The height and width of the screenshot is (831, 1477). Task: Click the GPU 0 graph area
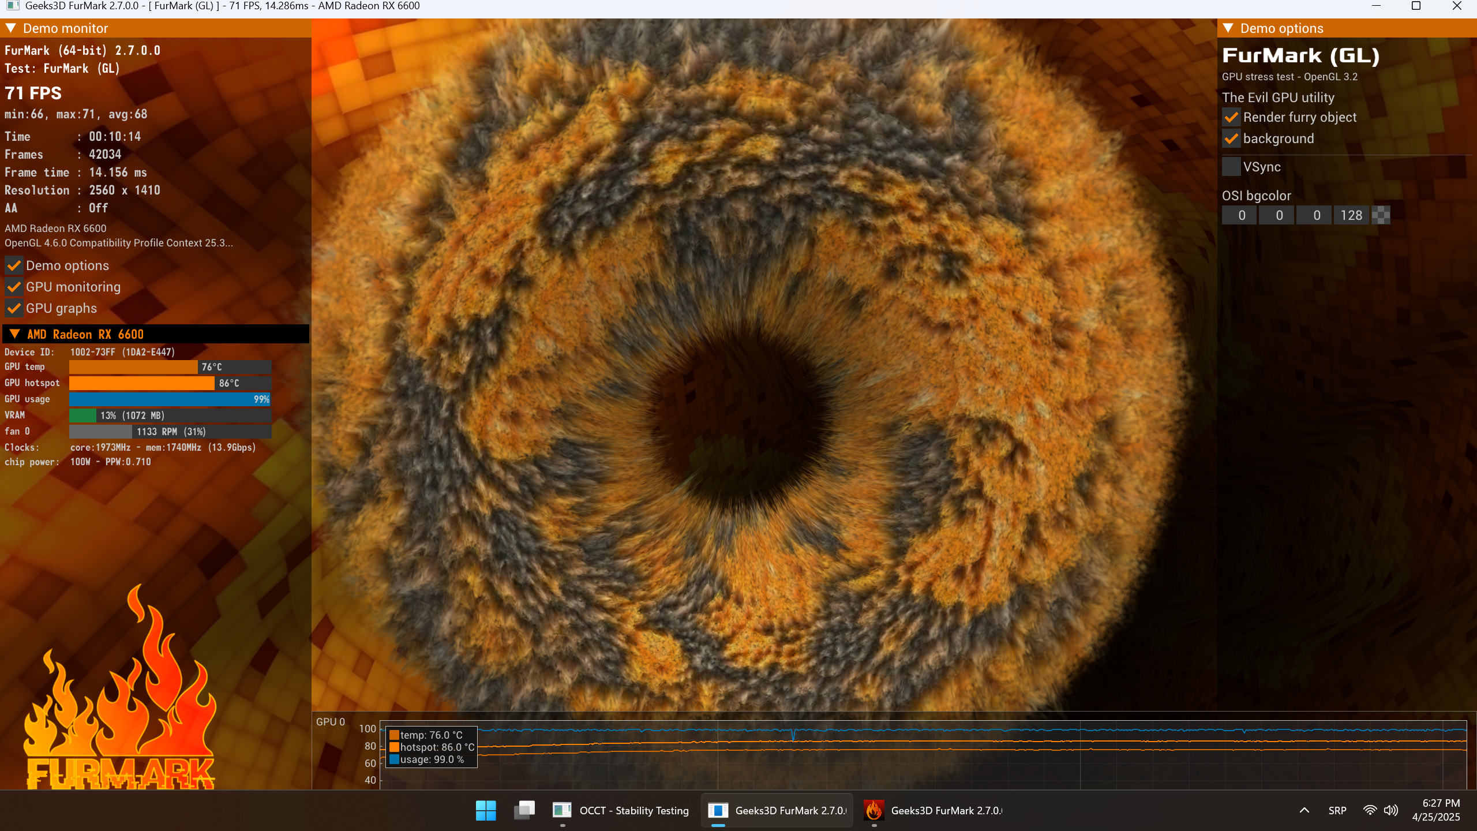pos(923,755)
